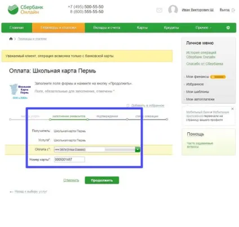Expand Мои шаблоны in personal menu
This screenshot has width=239, height=227.
(x=197, y=92)
